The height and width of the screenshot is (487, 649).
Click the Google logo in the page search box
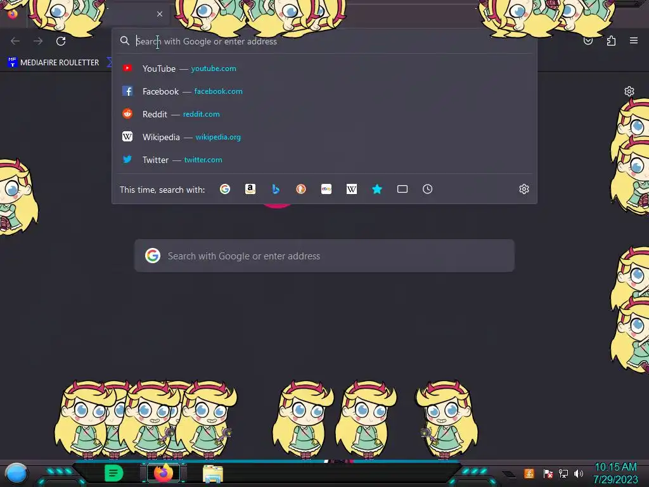click(153, 256)
